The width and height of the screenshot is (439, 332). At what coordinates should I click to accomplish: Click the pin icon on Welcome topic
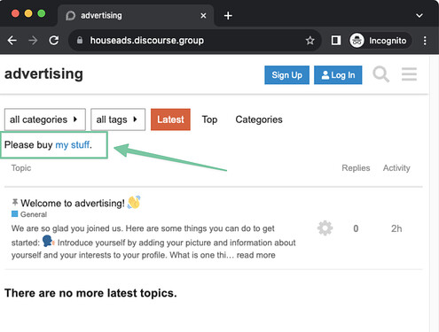click(x=14, y=203)
